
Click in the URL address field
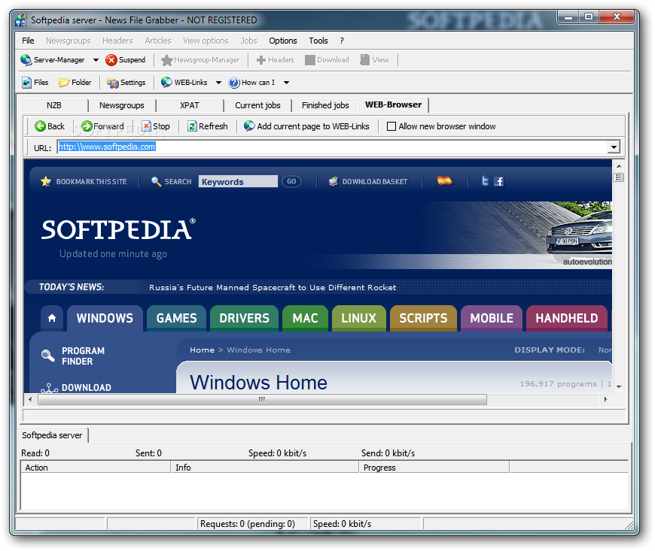pos(333,147)
